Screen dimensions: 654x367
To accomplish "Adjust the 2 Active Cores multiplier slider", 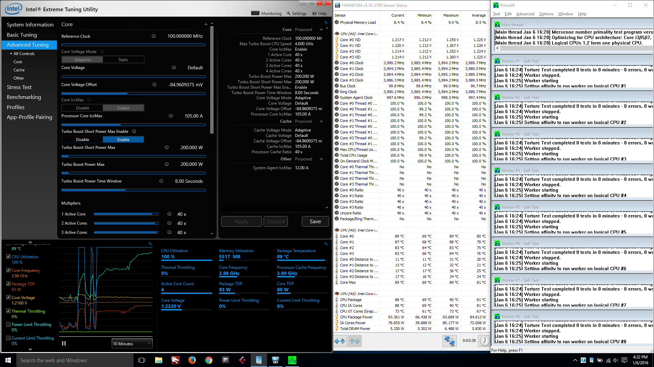I will [126, 223].
